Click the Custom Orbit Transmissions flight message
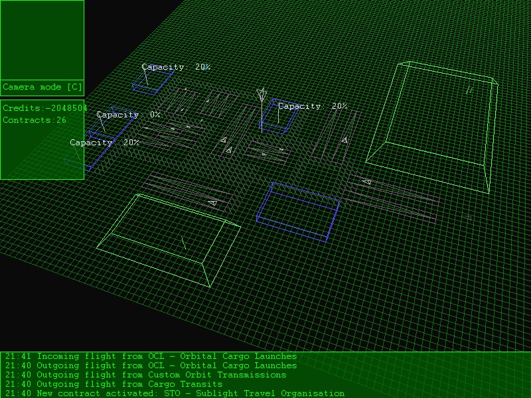 click(x=145, y=375)
